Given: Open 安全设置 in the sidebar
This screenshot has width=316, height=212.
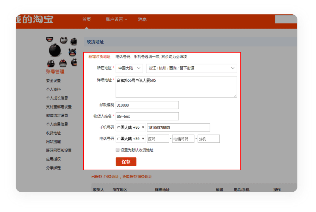Looking at the screenshot, I should (54, 81).
